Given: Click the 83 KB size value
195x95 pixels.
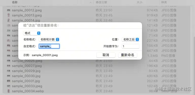Looking at the screenshot, I should tap(153, 71).
